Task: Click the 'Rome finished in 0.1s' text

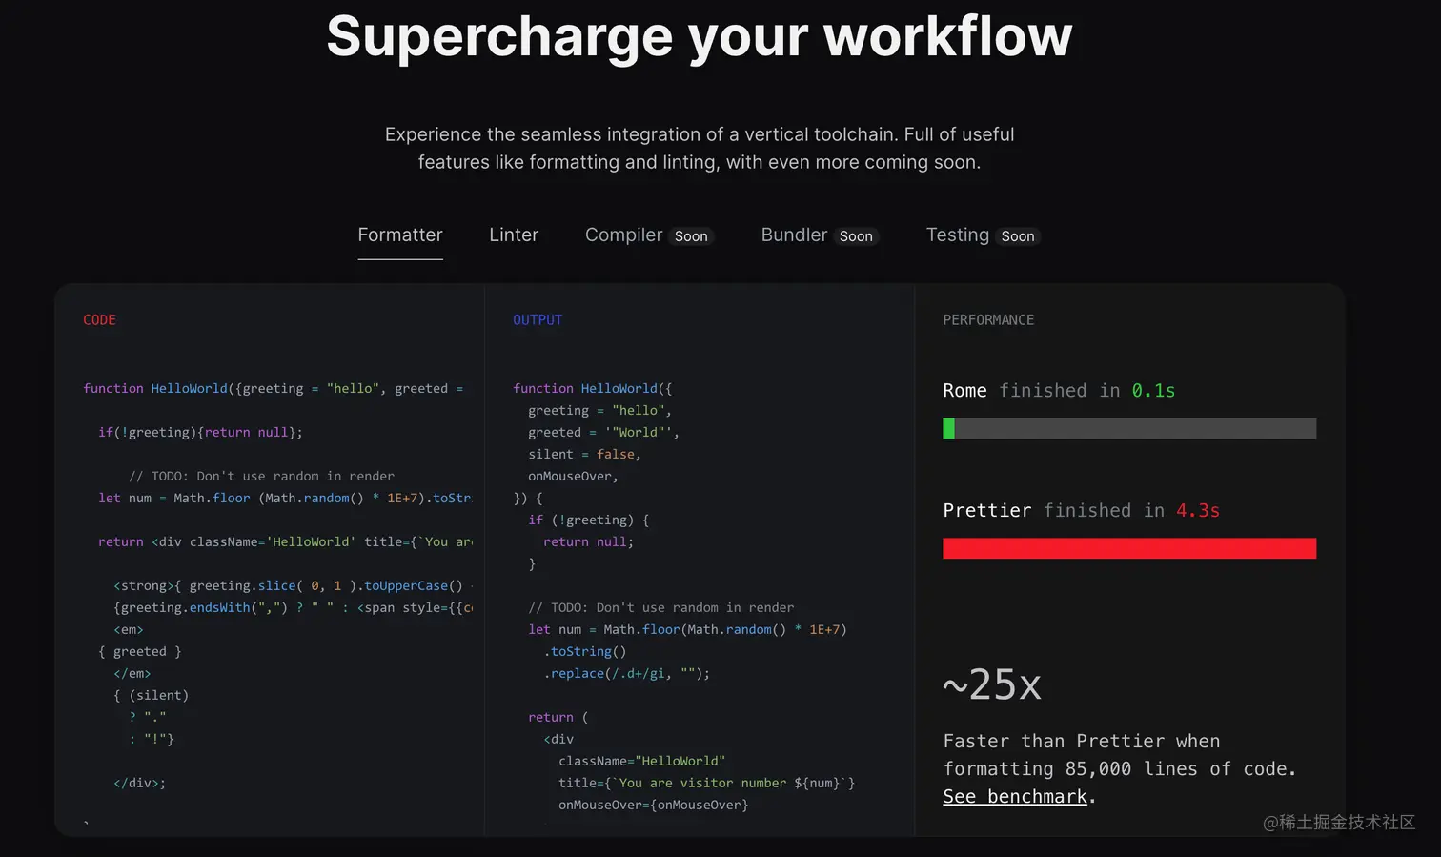Action: pyautogui.click(x=1059, y=390)
